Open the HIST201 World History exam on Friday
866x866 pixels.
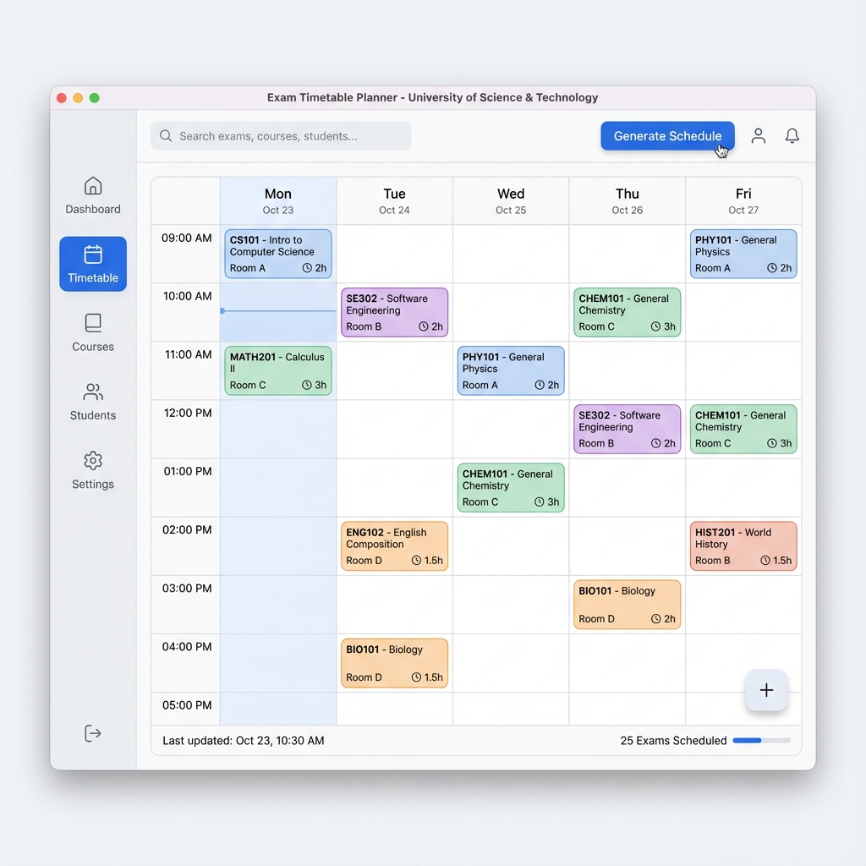(x=743, y=545)
